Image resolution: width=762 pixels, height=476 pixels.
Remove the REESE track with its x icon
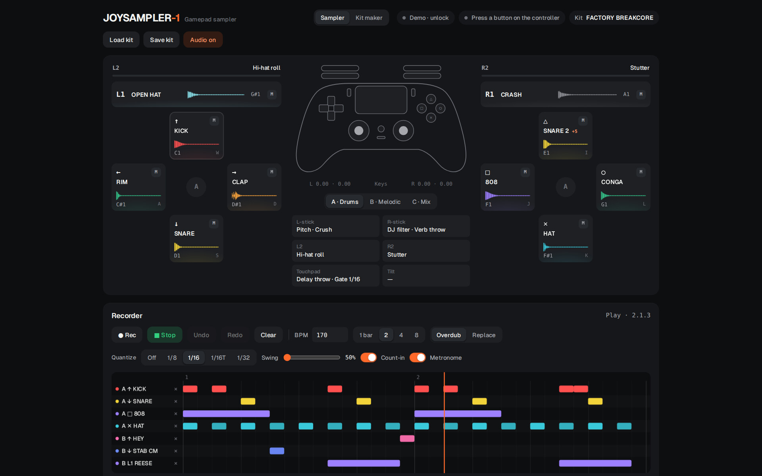[176, 463]
